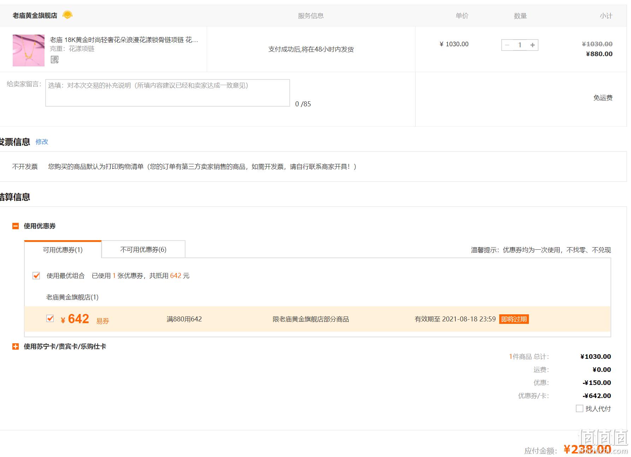Click the 不开发票 invoice status text
631x457 pixels.
pyautogui.click(x=25, y=167)
